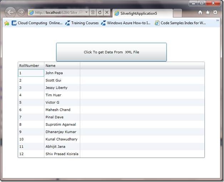Image resolution: width=224 pixels, height=182 pixels.
Task: Open the Tools gear icon
Action: pos(215,13)
